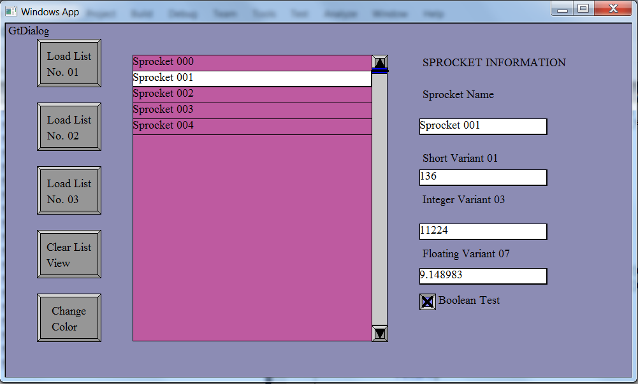The height and width of the screenshot is (384, 638).
Task: Click the scrollbar down arrow
Action: [x=380, y=332]
